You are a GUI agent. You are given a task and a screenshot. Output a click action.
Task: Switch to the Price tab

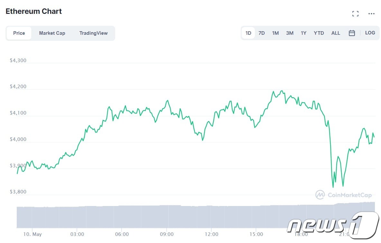[x=19, y=33]
